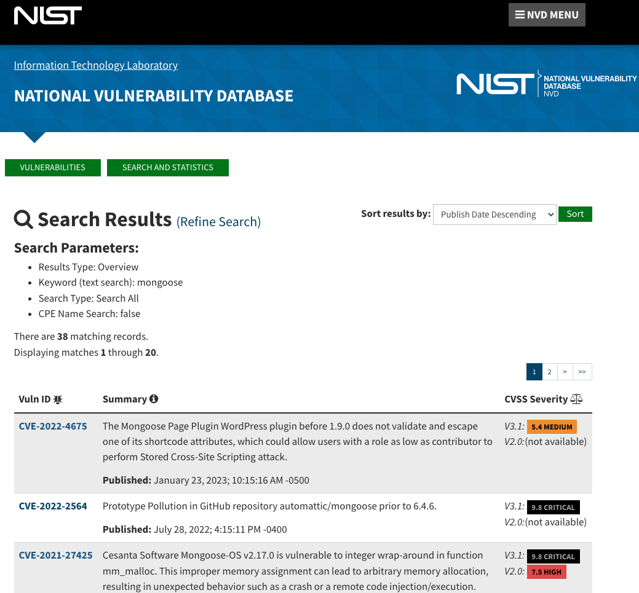Click the next page arrow button
The width and height of the screenshot is (639, 593).
coord(565,372)
